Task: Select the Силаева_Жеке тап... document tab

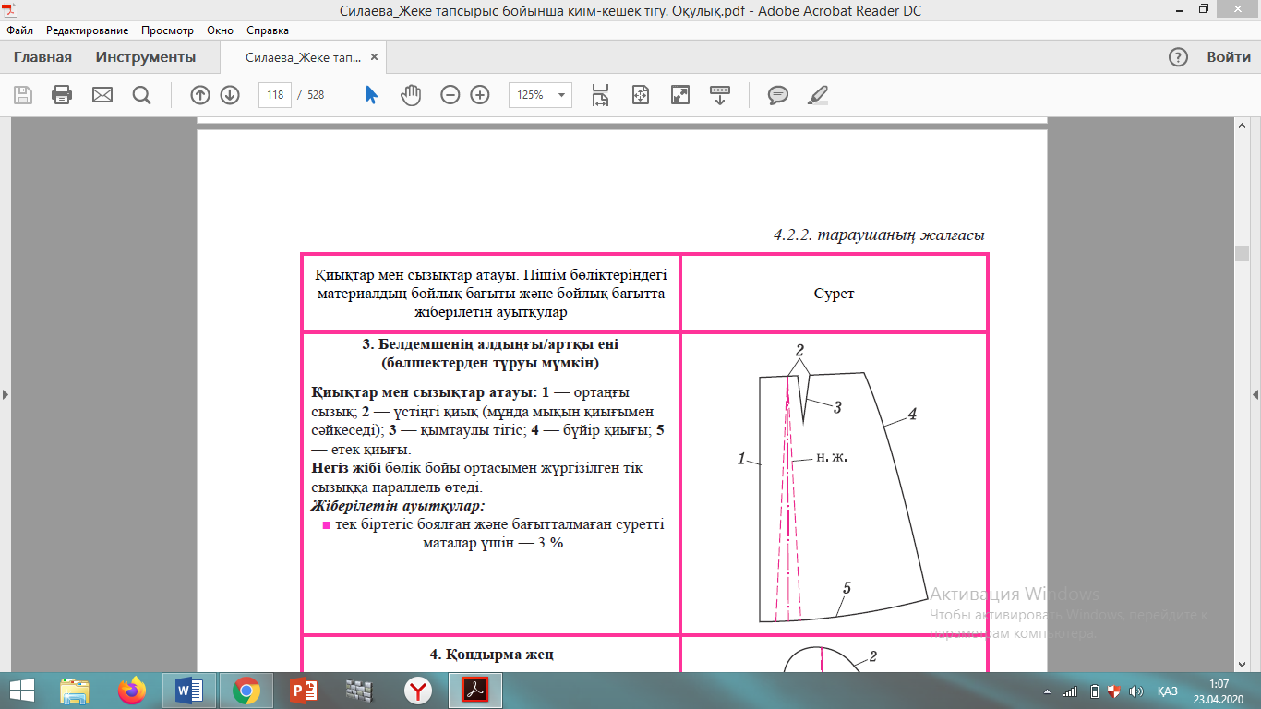Action: pyautogui.click(x=303, y=57)
